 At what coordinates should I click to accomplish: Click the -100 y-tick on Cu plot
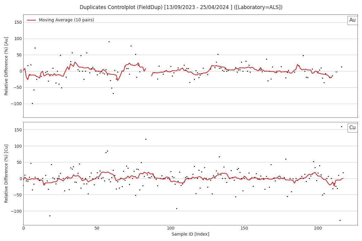(x=16, y=211)
